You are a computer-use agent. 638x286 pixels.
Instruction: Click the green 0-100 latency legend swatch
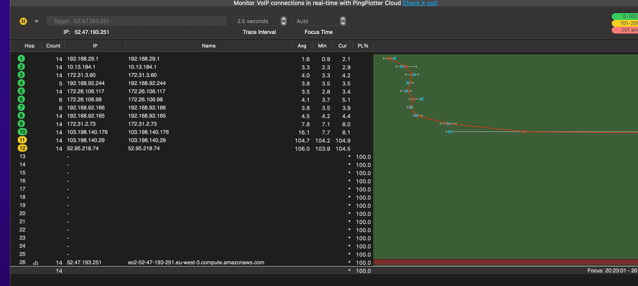point(625,16)
